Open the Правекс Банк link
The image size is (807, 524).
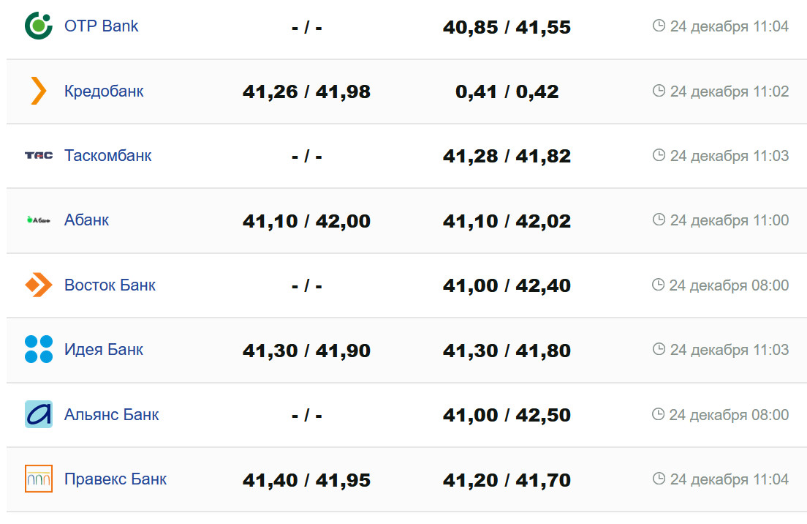point(115,479)
